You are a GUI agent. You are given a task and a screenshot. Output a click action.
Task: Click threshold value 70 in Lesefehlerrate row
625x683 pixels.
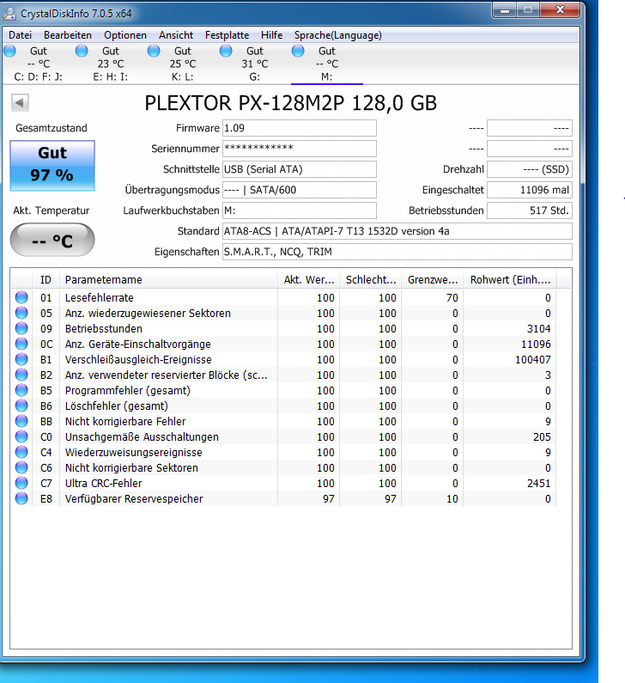[452, 298]
